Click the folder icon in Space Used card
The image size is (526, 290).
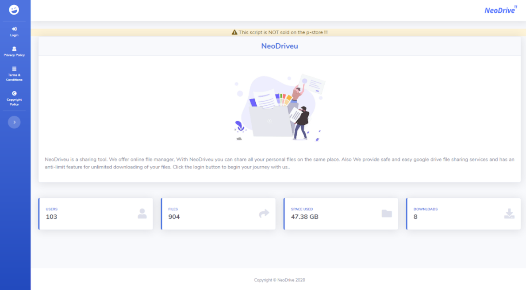387,214
